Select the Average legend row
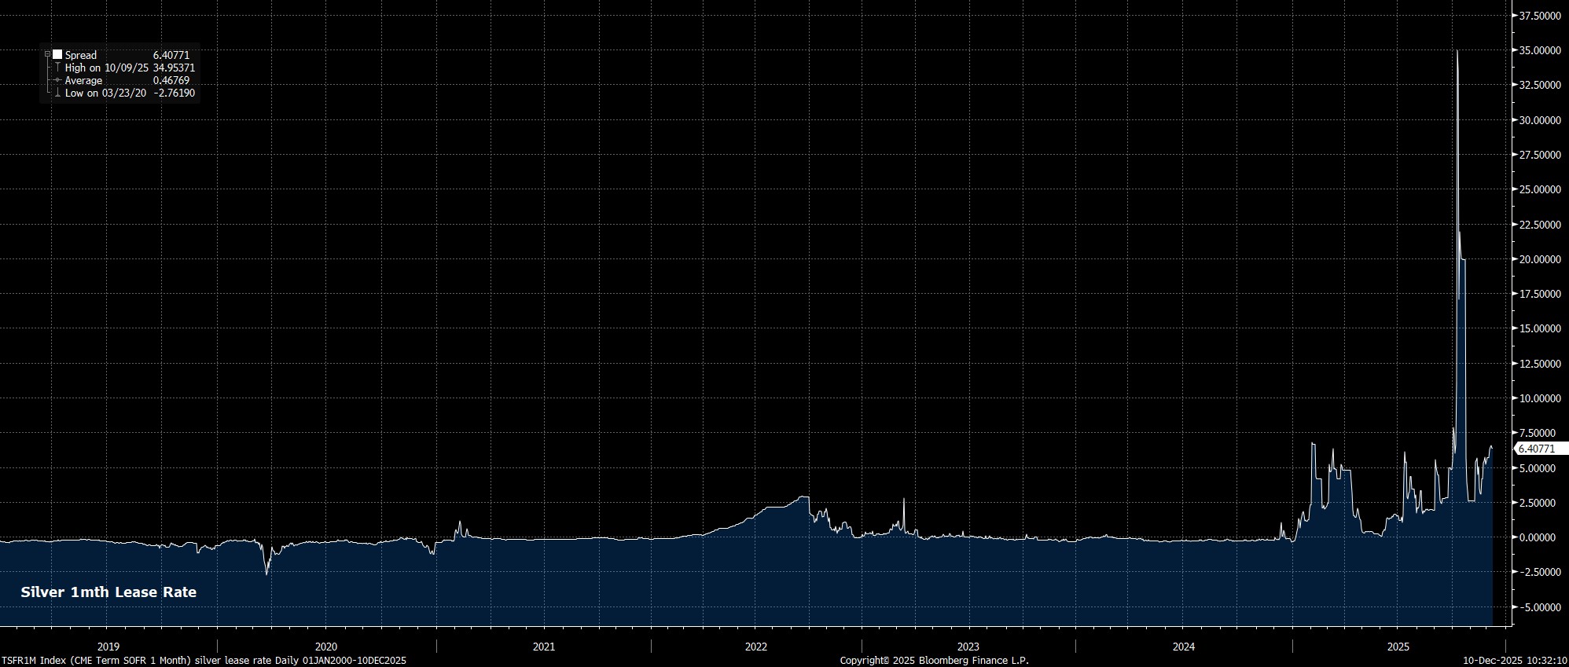The image size is (1569, 667). (x=83, y=81)
